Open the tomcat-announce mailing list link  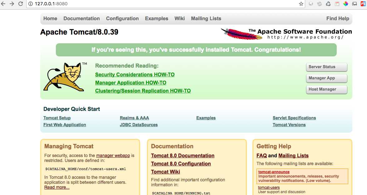pyautogui.click(x=274, y=172)
